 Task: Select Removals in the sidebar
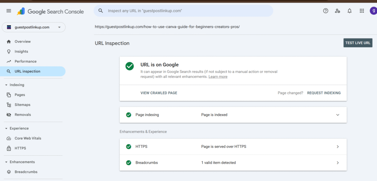pos(22,115)
